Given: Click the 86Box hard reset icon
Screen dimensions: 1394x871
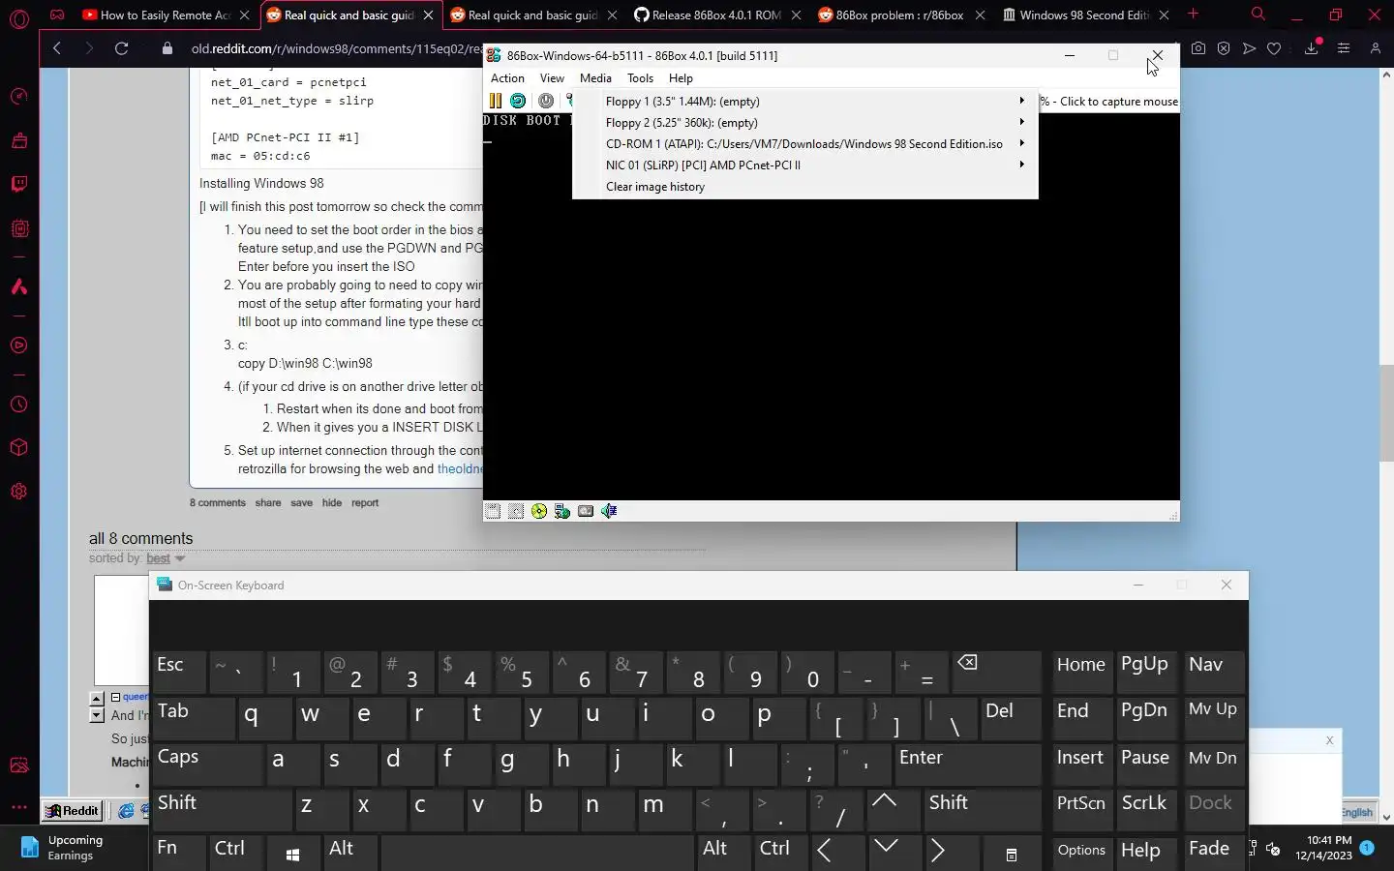Looking at the screenshot, I should (x=518, y=101).
